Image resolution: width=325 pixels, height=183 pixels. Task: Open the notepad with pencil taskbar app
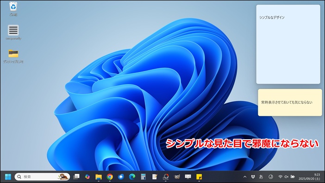[x=155, y=177]
